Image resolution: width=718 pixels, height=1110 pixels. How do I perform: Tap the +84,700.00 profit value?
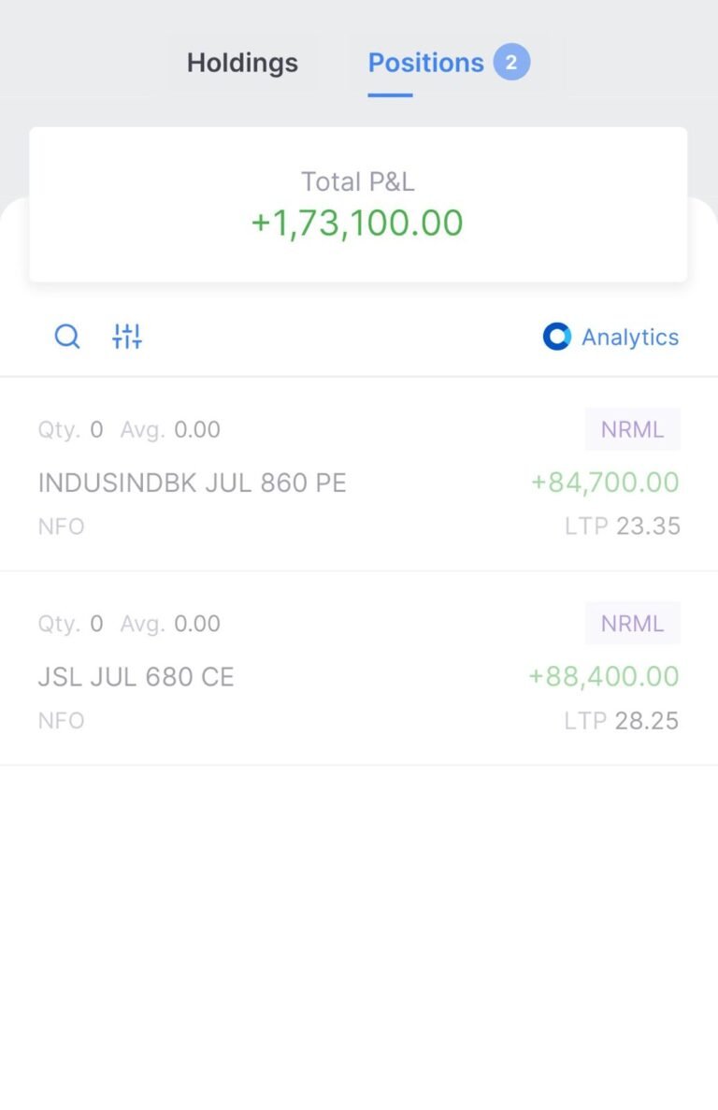tap(605, 483)
